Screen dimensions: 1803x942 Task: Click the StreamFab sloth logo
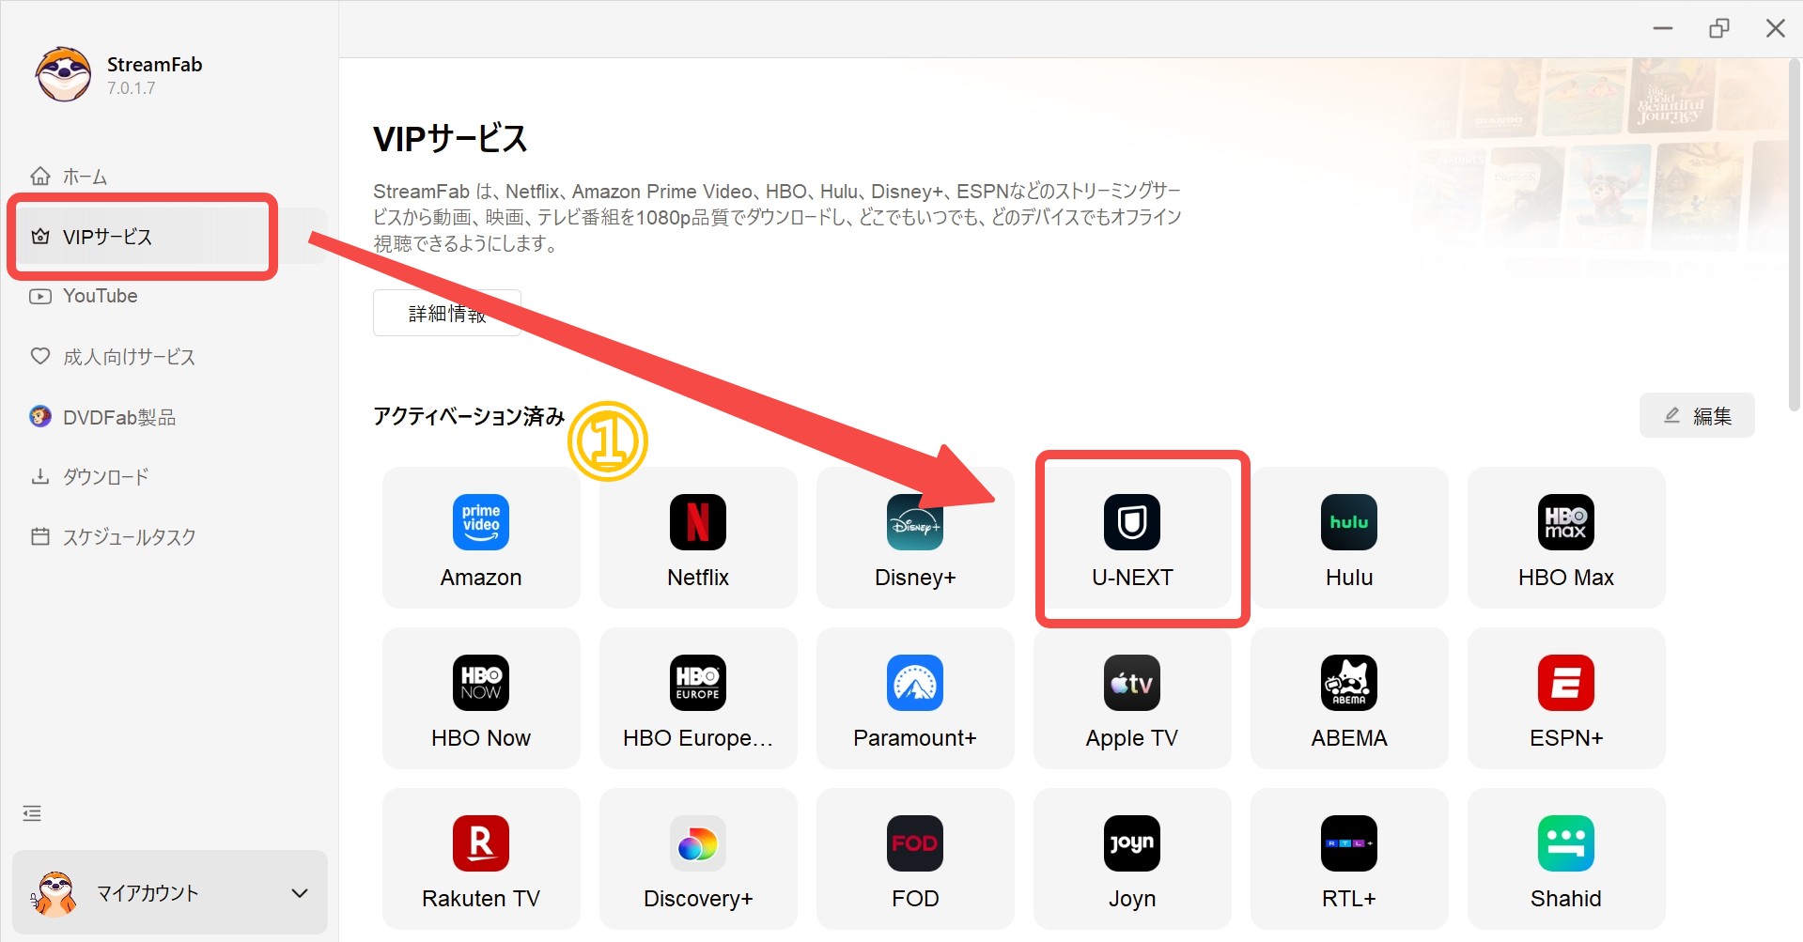[61, 73]
